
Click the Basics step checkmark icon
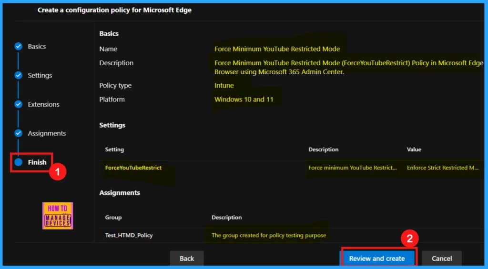19,46
